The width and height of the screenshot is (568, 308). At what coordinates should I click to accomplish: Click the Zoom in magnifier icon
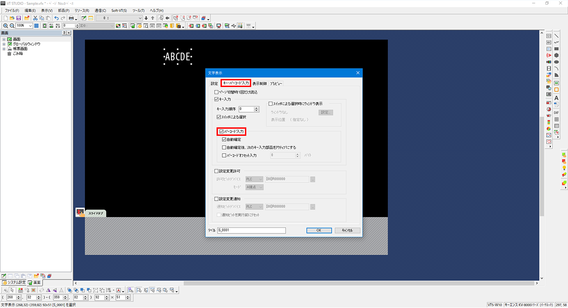pyautogui.click(x=5, y=26)
